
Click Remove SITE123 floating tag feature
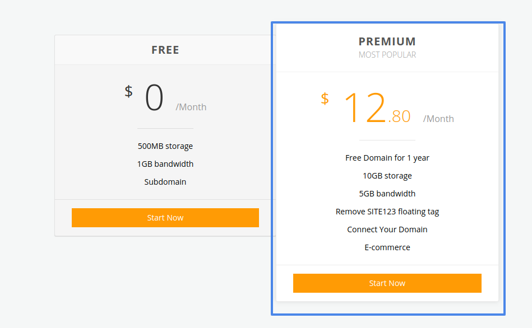point(387,212)
